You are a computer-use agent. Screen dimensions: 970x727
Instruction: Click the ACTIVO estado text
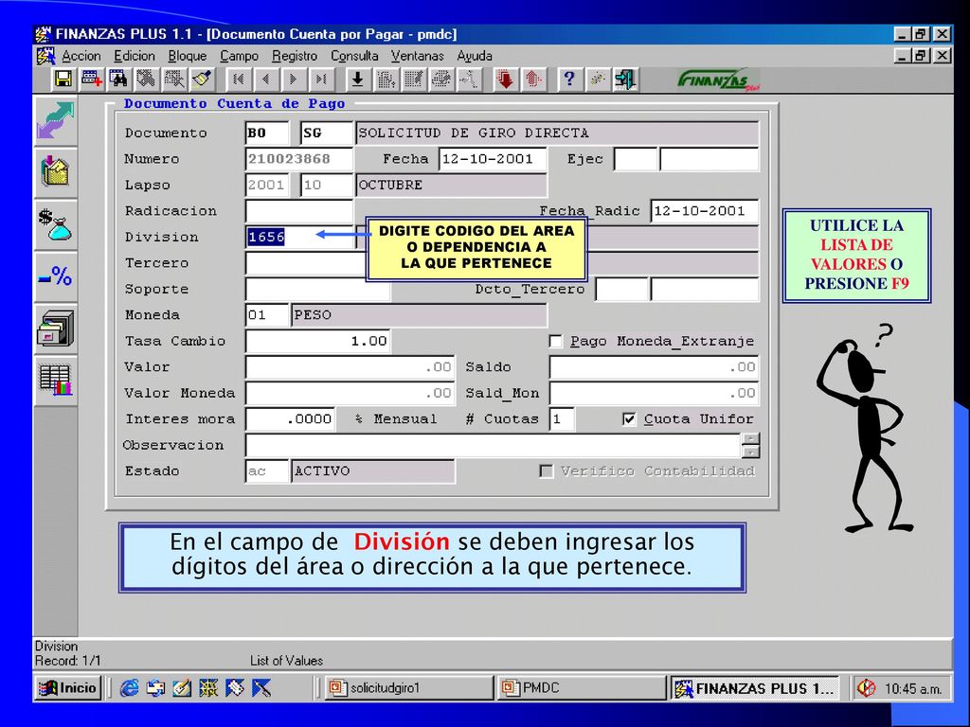(322, 471)
